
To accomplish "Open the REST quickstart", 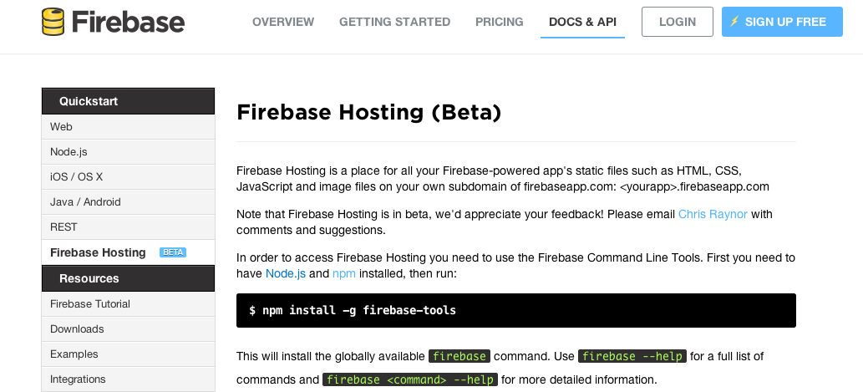I will (128, 227).
